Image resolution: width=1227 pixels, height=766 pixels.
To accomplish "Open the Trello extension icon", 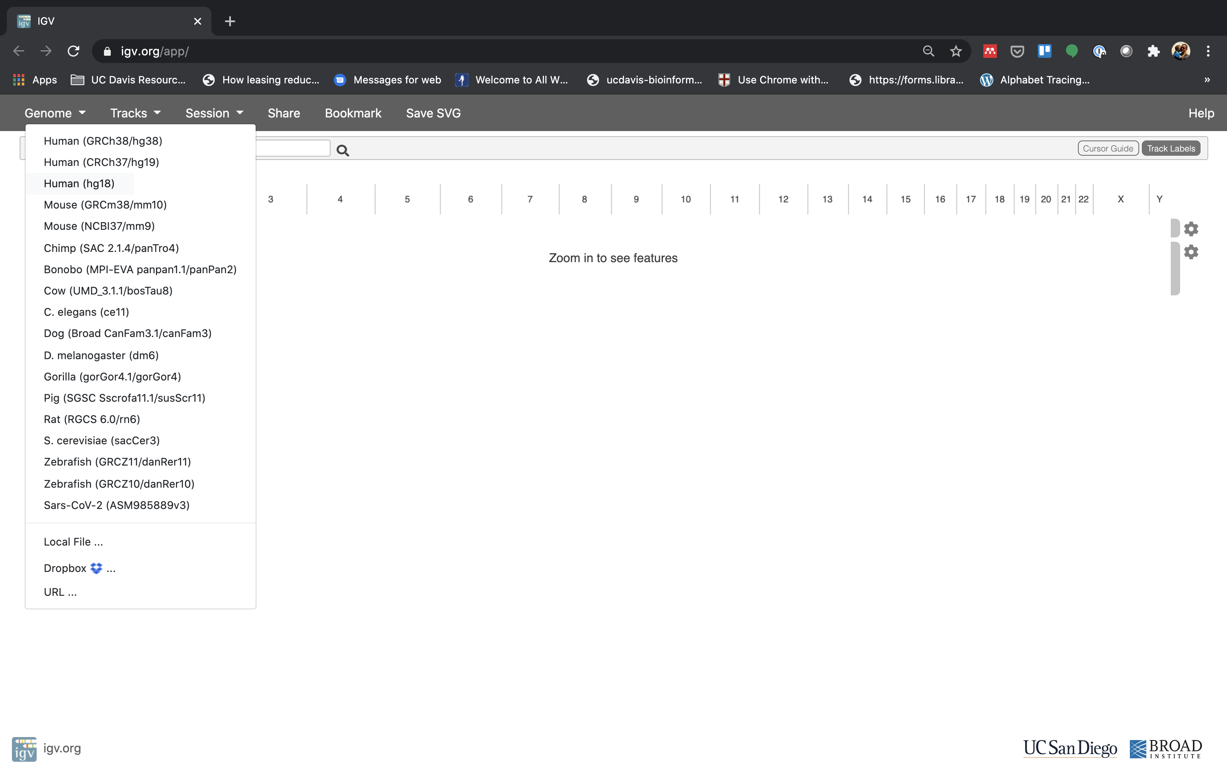I will [x=1045, y=51].
